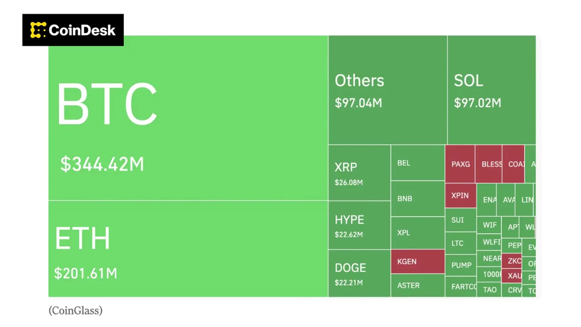The image size is (581, 327).
Task: Click the red PAXG tile
Action: 460,164
